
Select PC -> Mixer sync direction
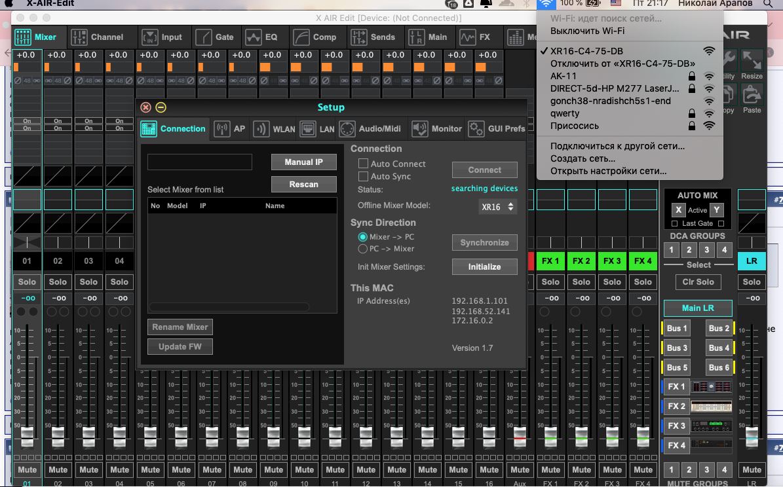362,249
